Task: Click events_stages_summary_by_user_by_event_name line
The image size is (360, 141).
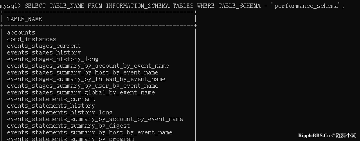Action: click(83, 86)
